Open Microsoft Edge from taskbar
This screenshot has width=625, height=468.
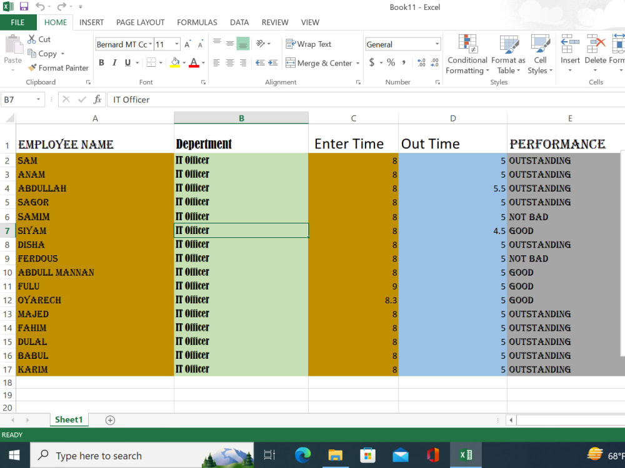pos(302,455)
